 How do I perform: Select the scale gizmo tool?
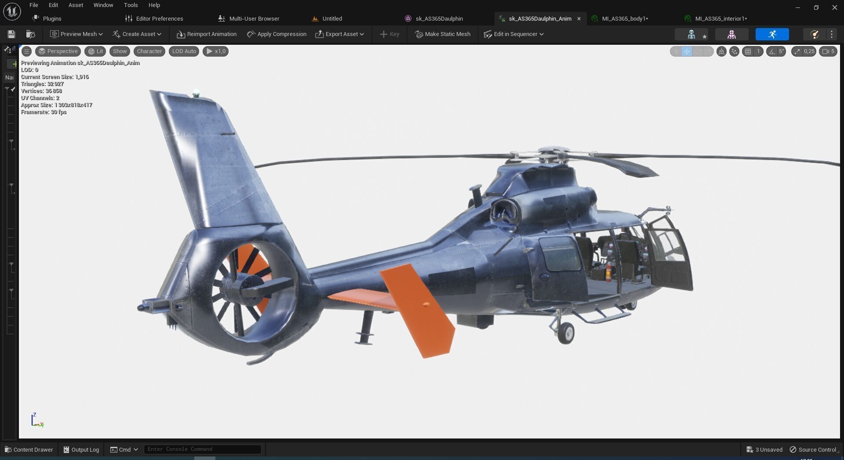[x=708, y=51]
